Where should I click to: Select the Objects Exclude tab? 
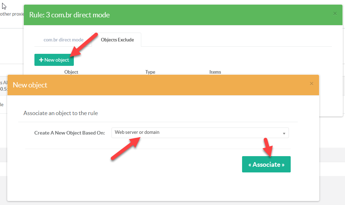pyautogui.click(x=117, y=40)
